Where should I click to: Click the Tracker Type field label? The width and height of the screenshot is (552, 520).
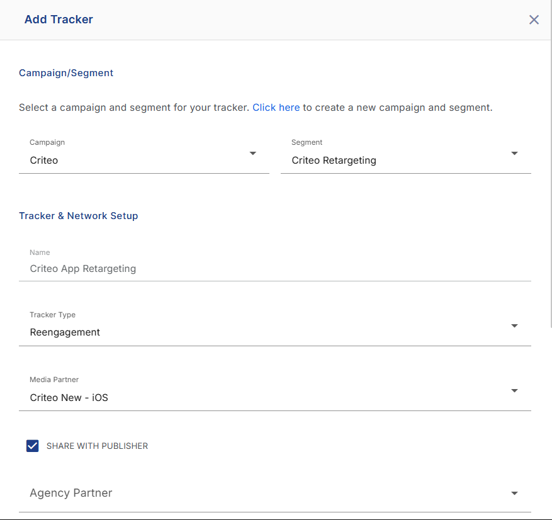click(52, 315)
